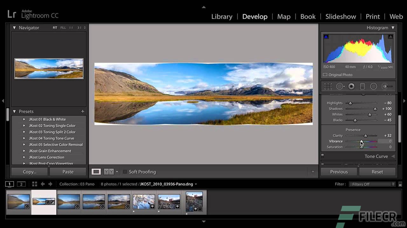Screen dimensions: 407x228
Task: Open the grid view in the filmstrip bar
Action: pyautogui.click(x=34, y=184)
